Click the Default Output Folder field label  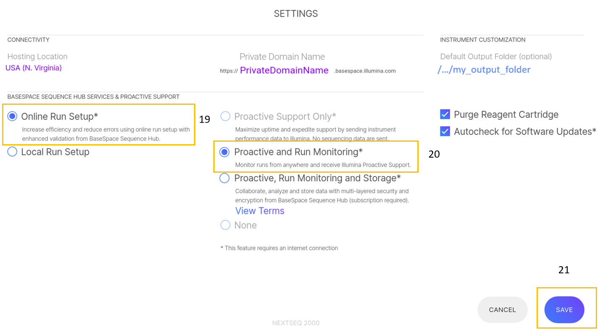tap(496, 57)
